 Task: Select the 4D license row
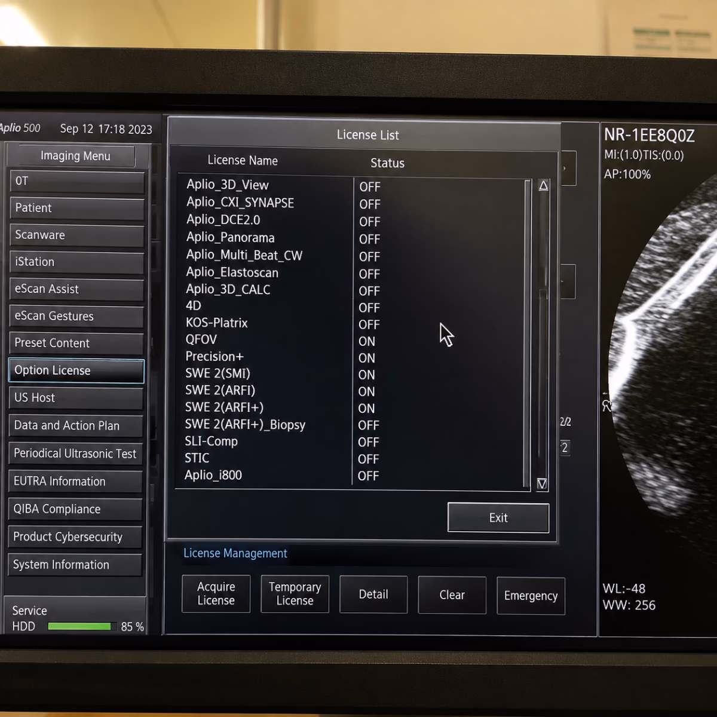[353, 306]
